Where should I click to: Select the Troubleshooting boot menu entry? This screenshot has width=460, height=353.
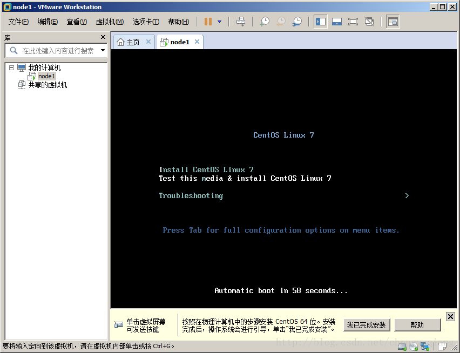[x=191, y=195]
